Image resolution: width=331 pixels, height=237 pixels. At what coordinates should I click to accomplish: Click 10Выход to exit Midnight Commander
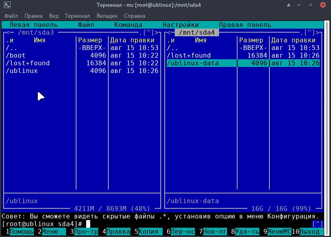point(306,232)
